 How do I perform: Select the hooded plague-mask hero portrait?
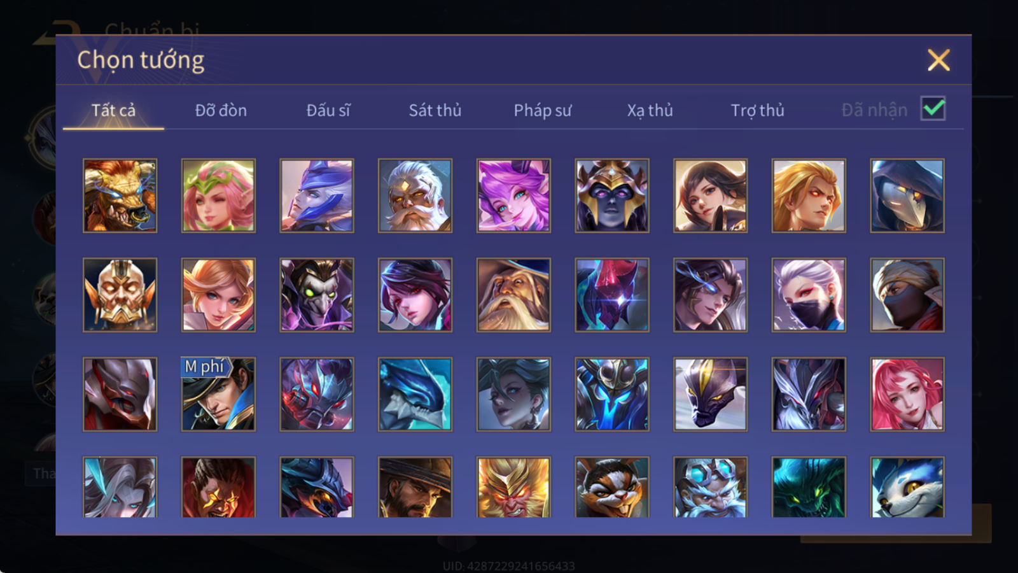[907, 195]
